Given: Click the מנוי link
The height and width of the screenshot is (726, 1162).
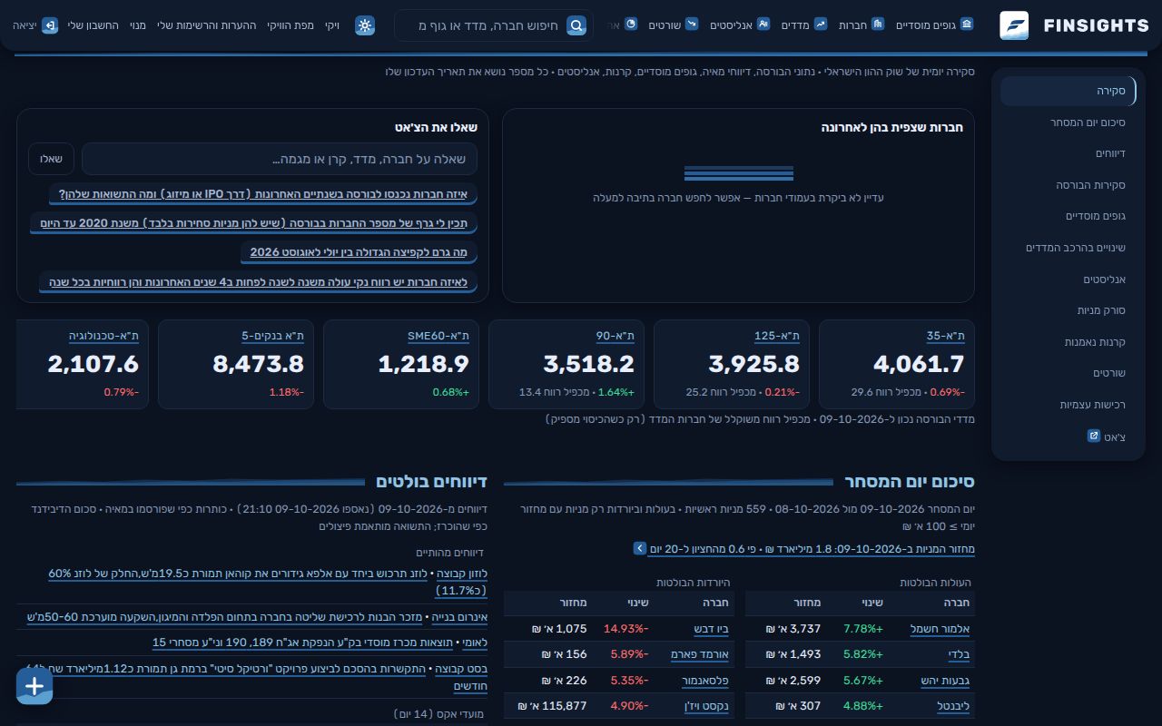Looking at the screenshot, I should pyautogui.click(x=137, y=25).
